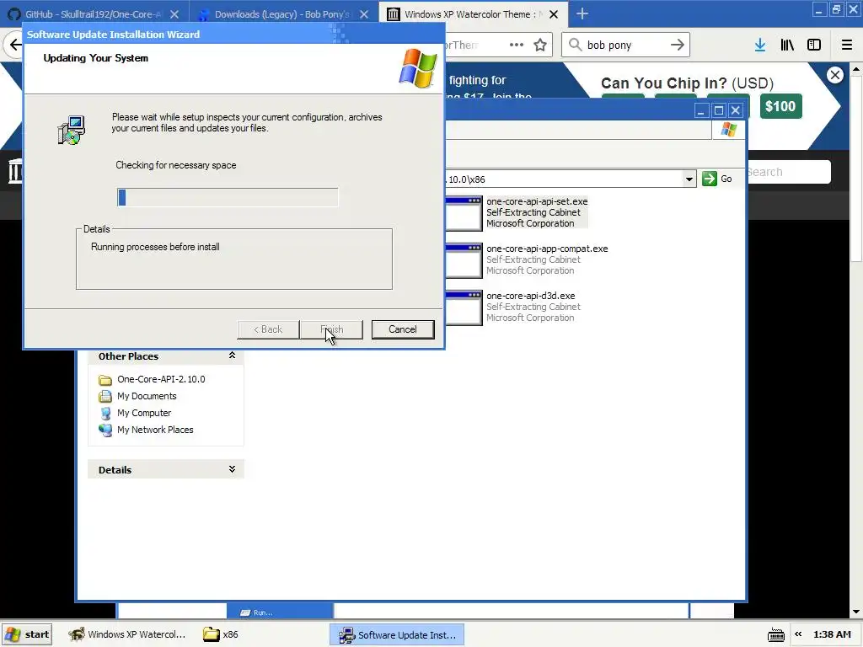863x647 pixels.
Task: Click the keyboard icon in system tray
Action: [x=776, y=634]
